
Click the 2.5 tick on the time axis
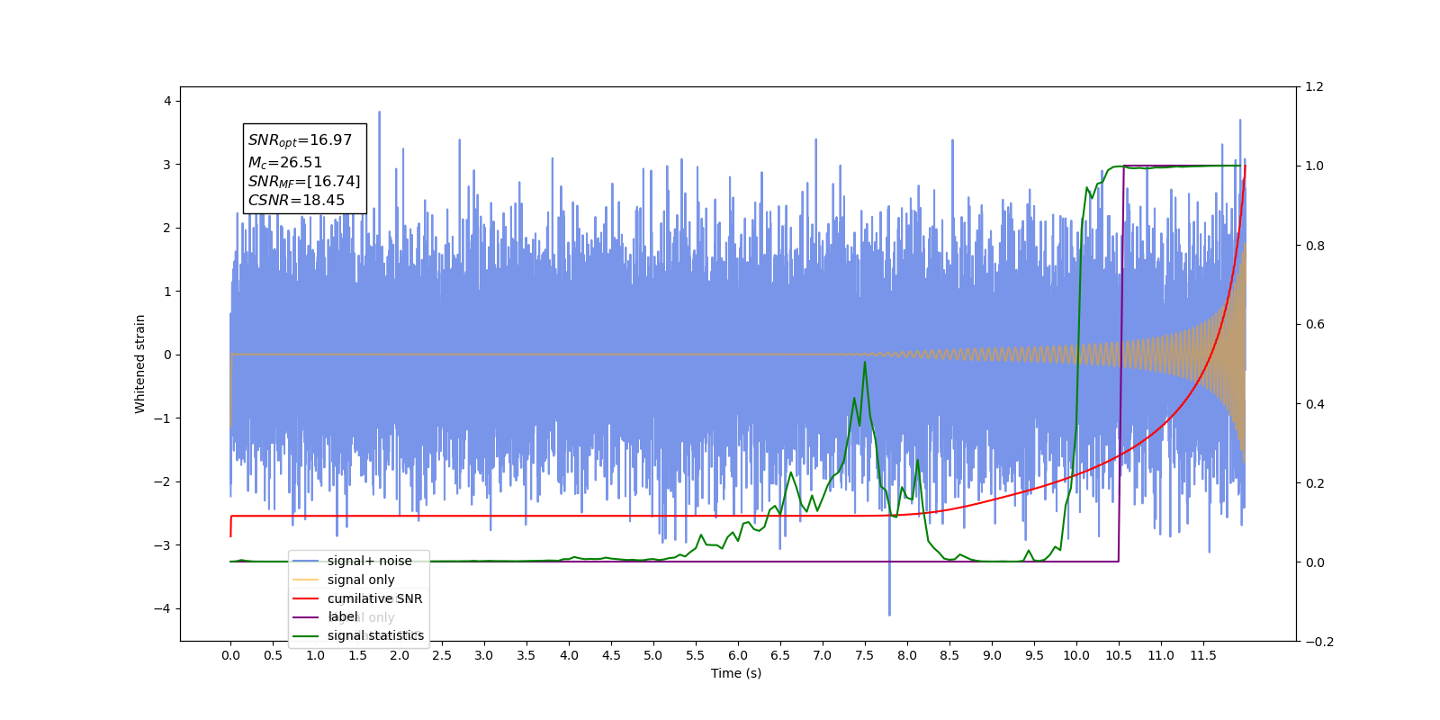[x=442, y=655]
